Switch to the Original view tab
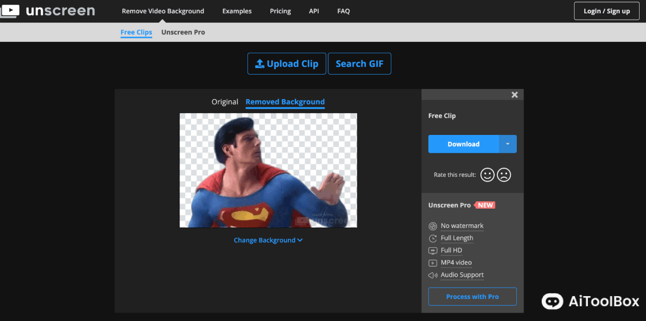The width and height of the screenshot is (646, 321). (x=225, y=102)
